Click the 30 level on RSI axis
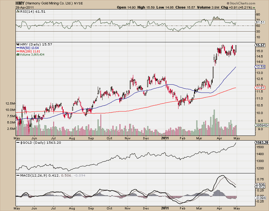 tap(258, 31)
